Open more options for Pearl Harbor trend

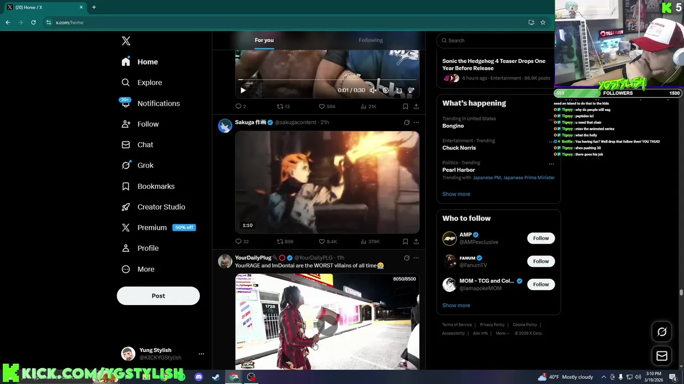pyautogui.click(x=551, y=163)
